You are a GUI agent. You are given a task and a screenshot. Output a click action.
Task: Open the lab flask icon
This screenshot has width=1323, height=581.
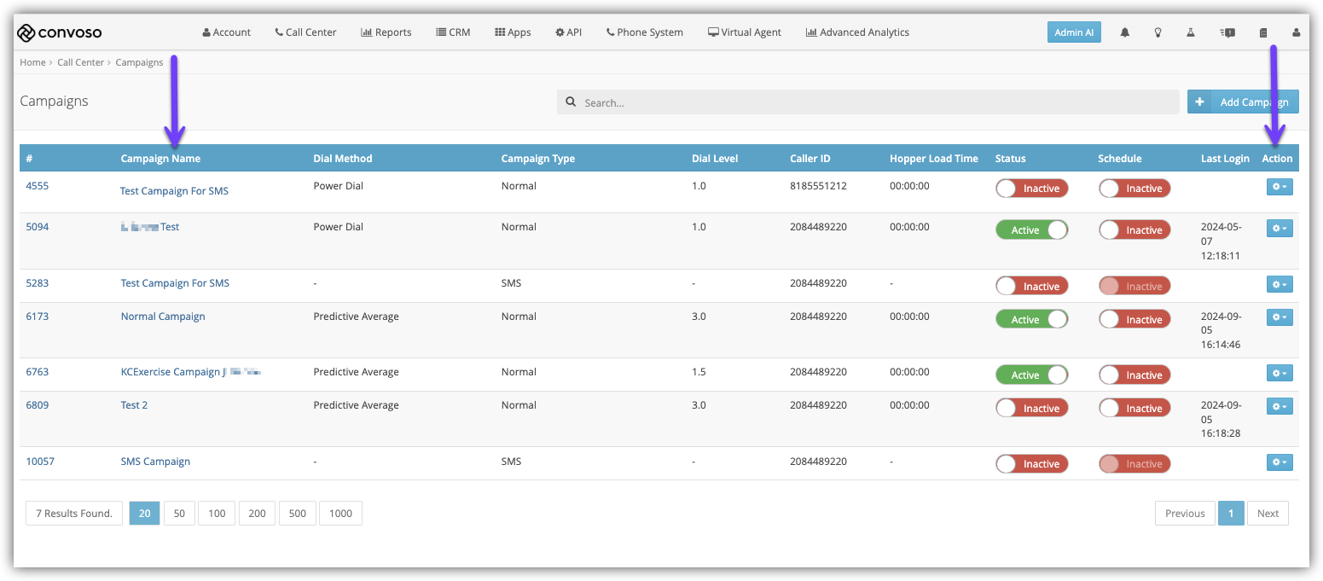coord(1190,32)
